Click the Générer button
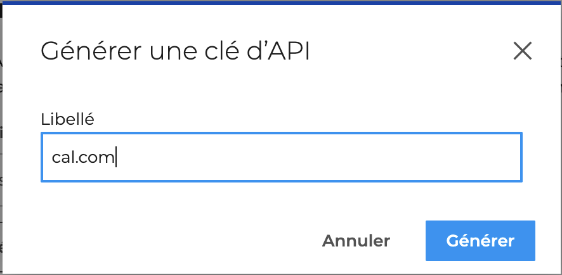The image size is (562, 275). [480, 241]
